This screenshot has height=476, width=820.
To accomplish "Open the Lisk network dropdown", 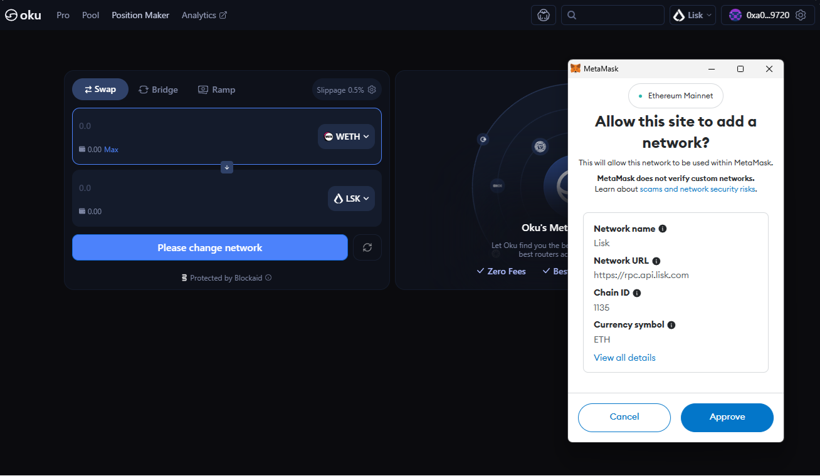I will coord(693,15).
